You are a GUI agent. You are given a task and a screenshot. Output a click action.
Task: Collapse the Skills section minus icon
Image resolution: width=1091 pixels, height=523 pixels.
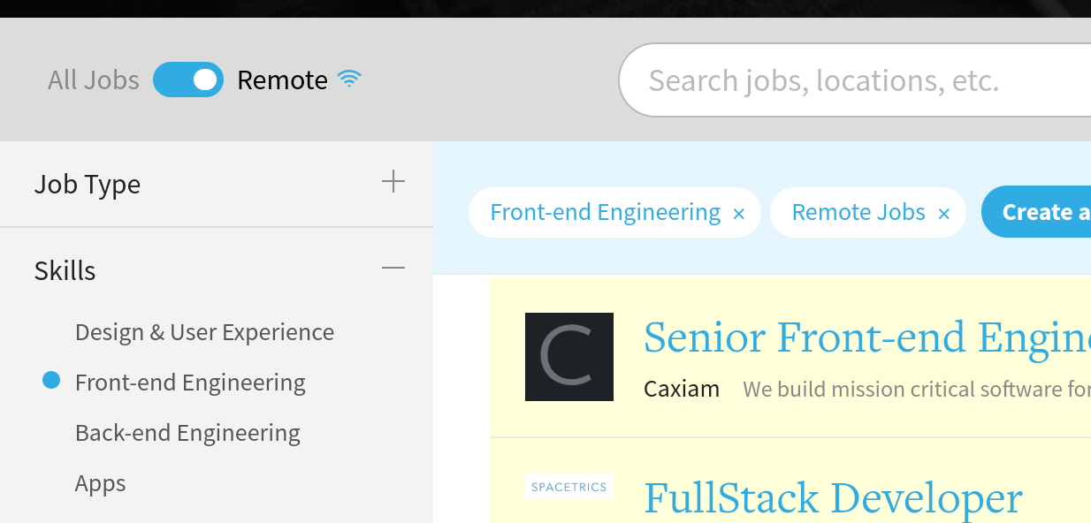pyautogui.click(x=393, y=267)
